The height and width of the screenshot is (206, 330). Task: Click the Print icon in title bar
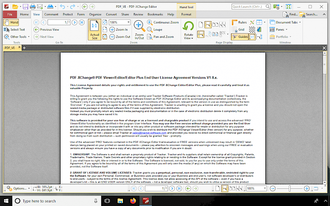point(33,7)
